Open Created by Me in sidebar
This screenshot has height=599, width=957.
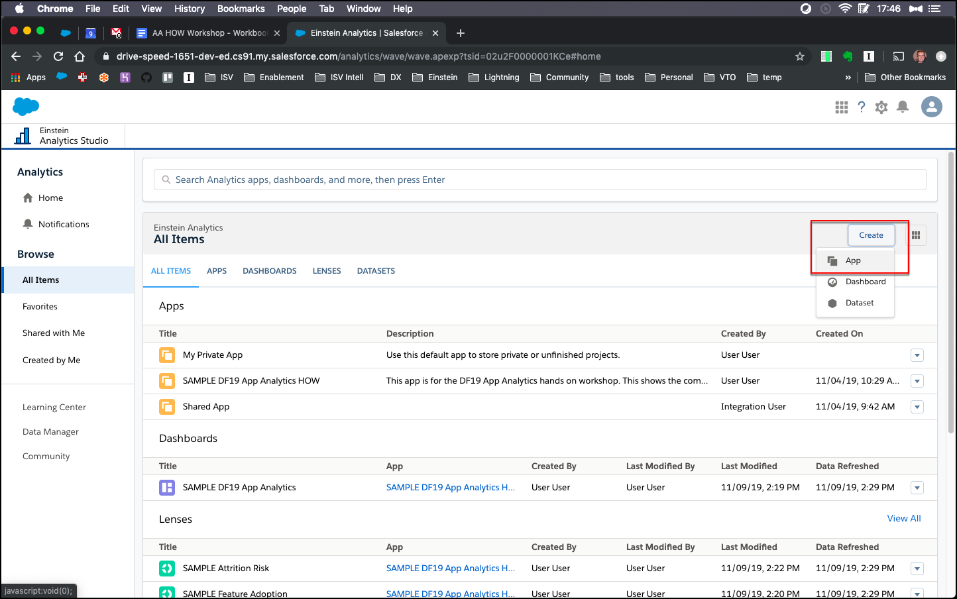[52, 360]
